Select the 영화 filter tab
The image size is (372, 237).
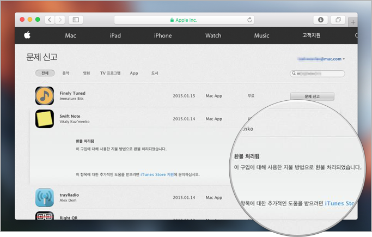[87, 73]
